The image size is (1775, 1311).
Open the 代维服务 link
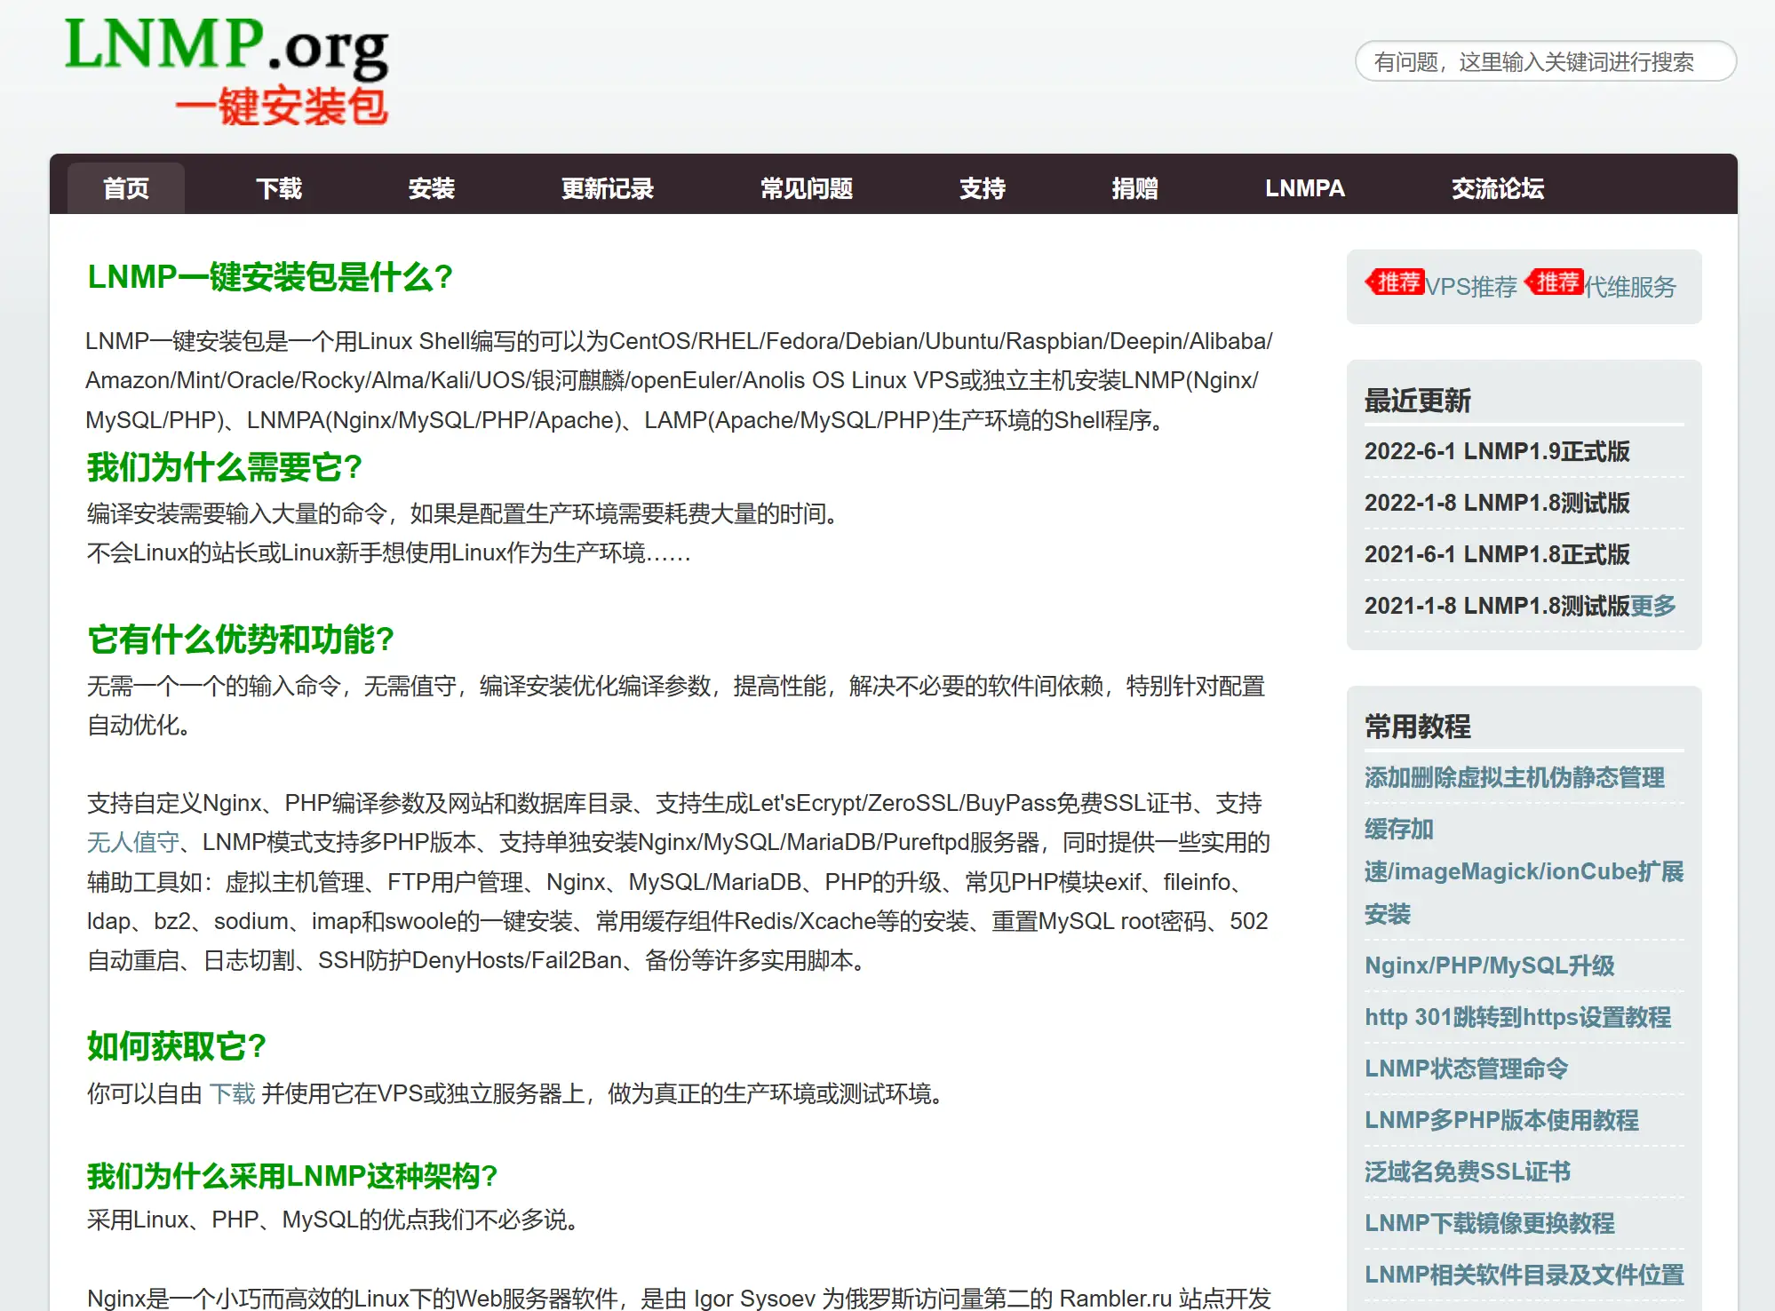tap(1631, 287)
